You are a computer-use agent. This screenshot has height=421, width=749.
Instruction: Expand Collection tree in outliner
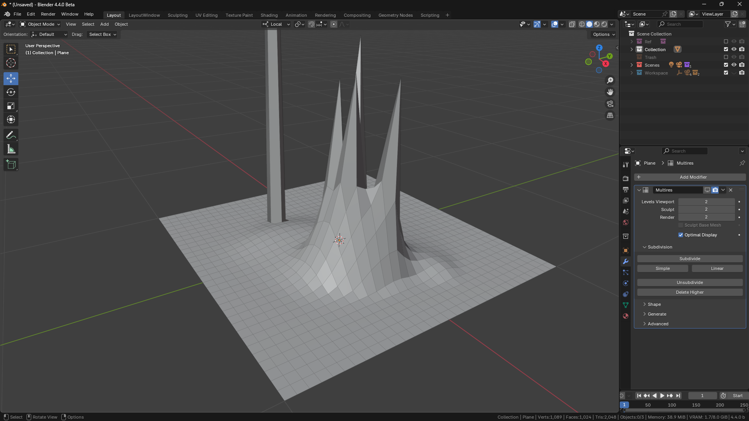632,49
